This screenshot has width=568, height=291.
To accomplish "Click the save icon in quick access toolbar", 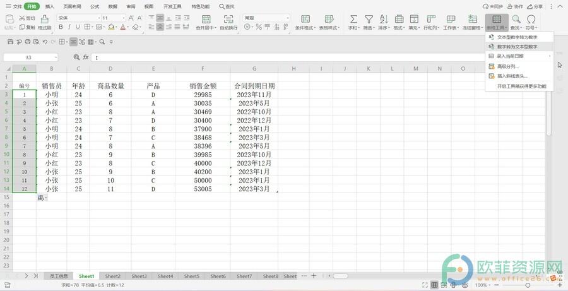I will pos(10,42).
